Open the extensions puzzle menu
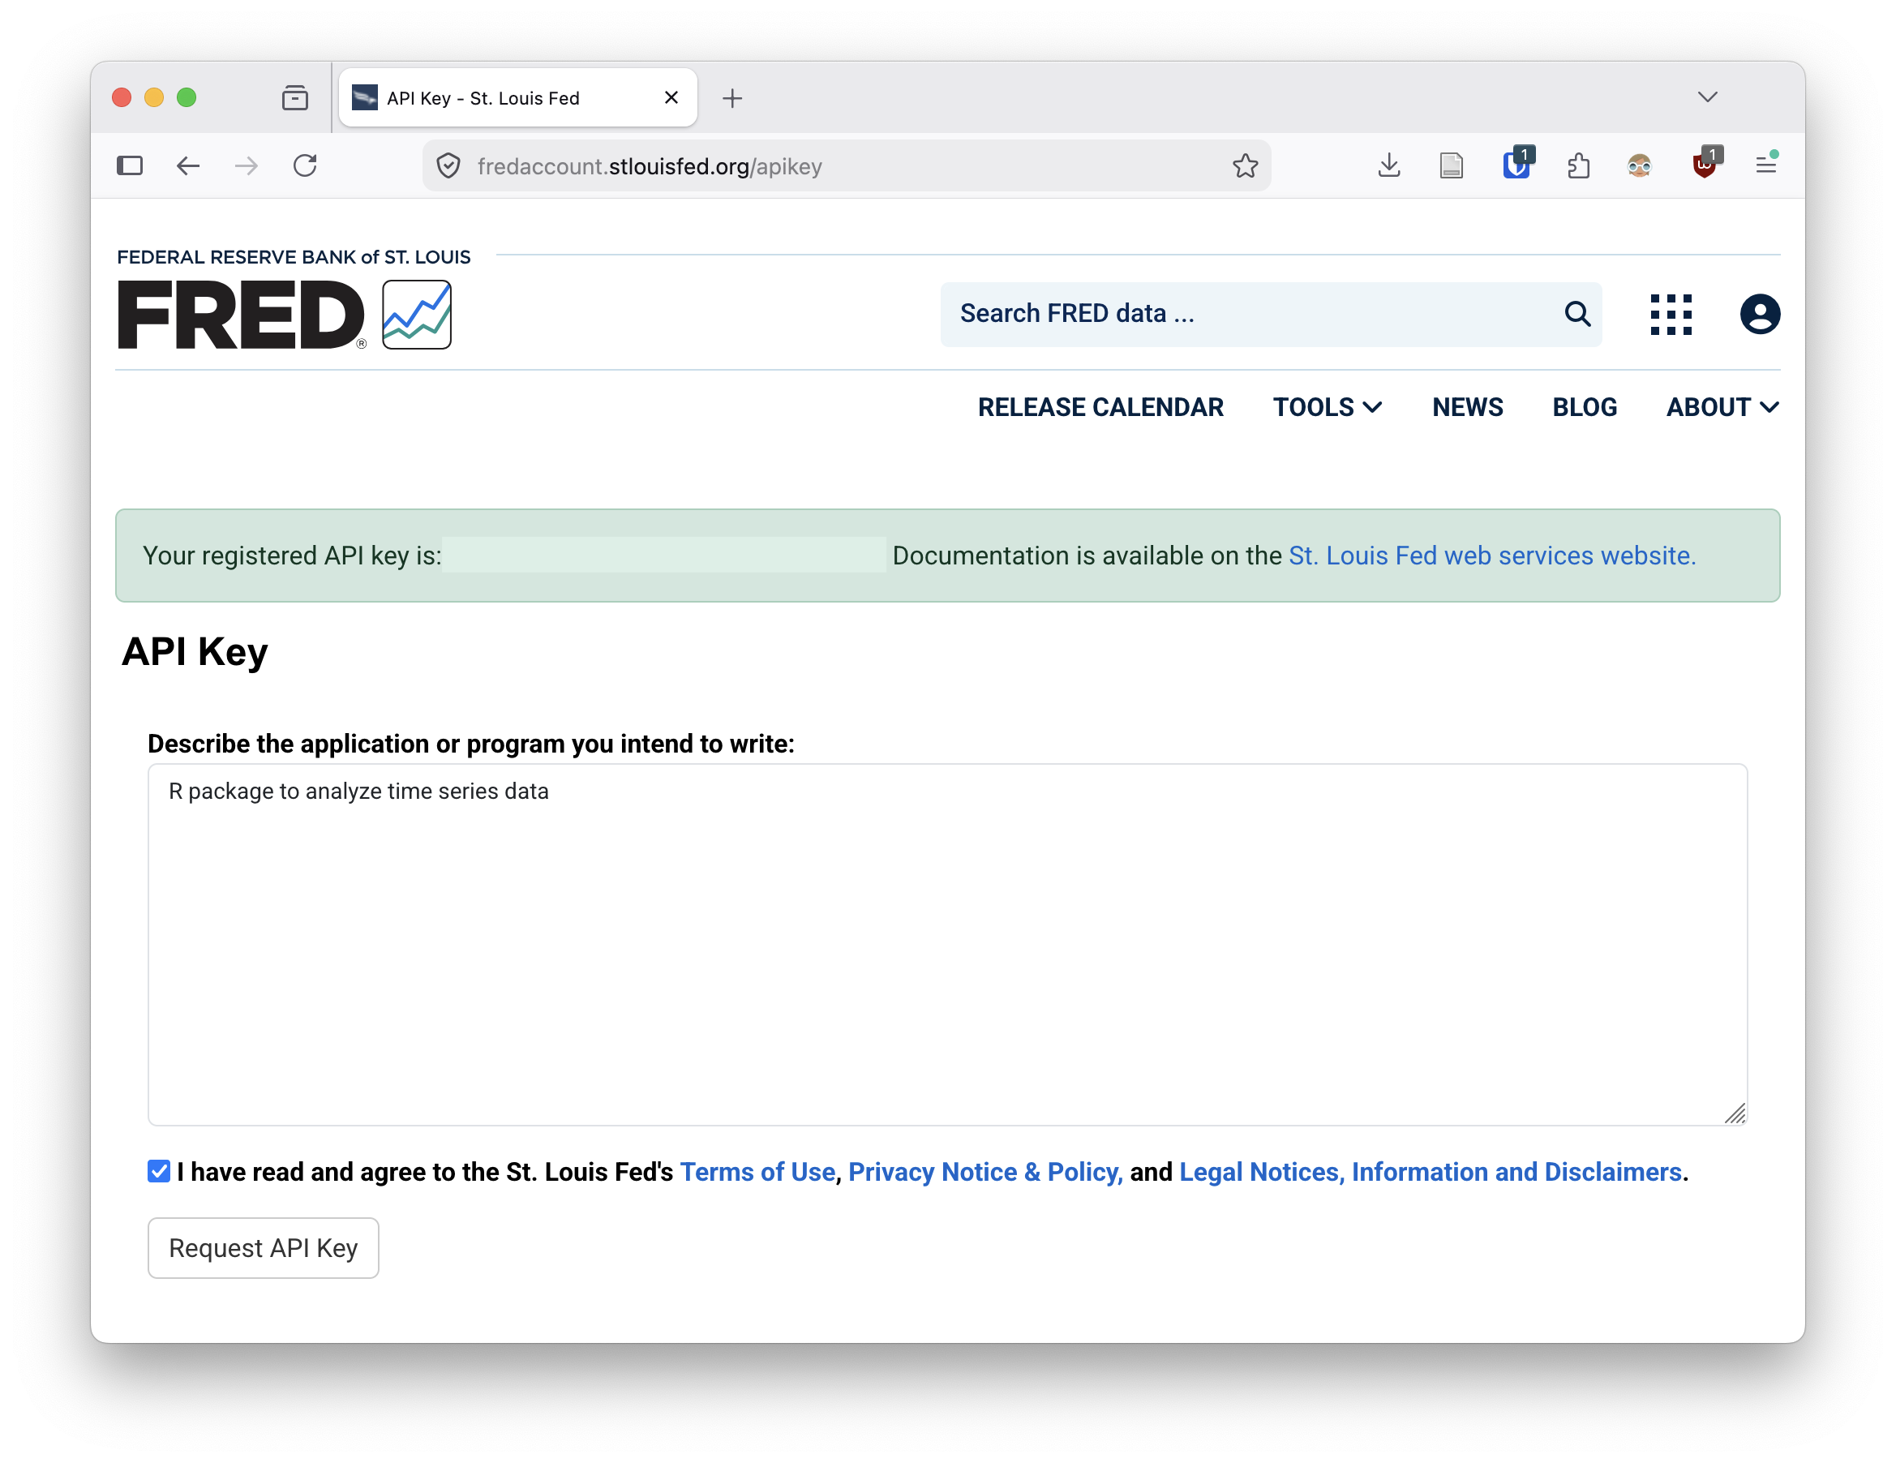The image size is (1896, 1463). pos(1578,165)
